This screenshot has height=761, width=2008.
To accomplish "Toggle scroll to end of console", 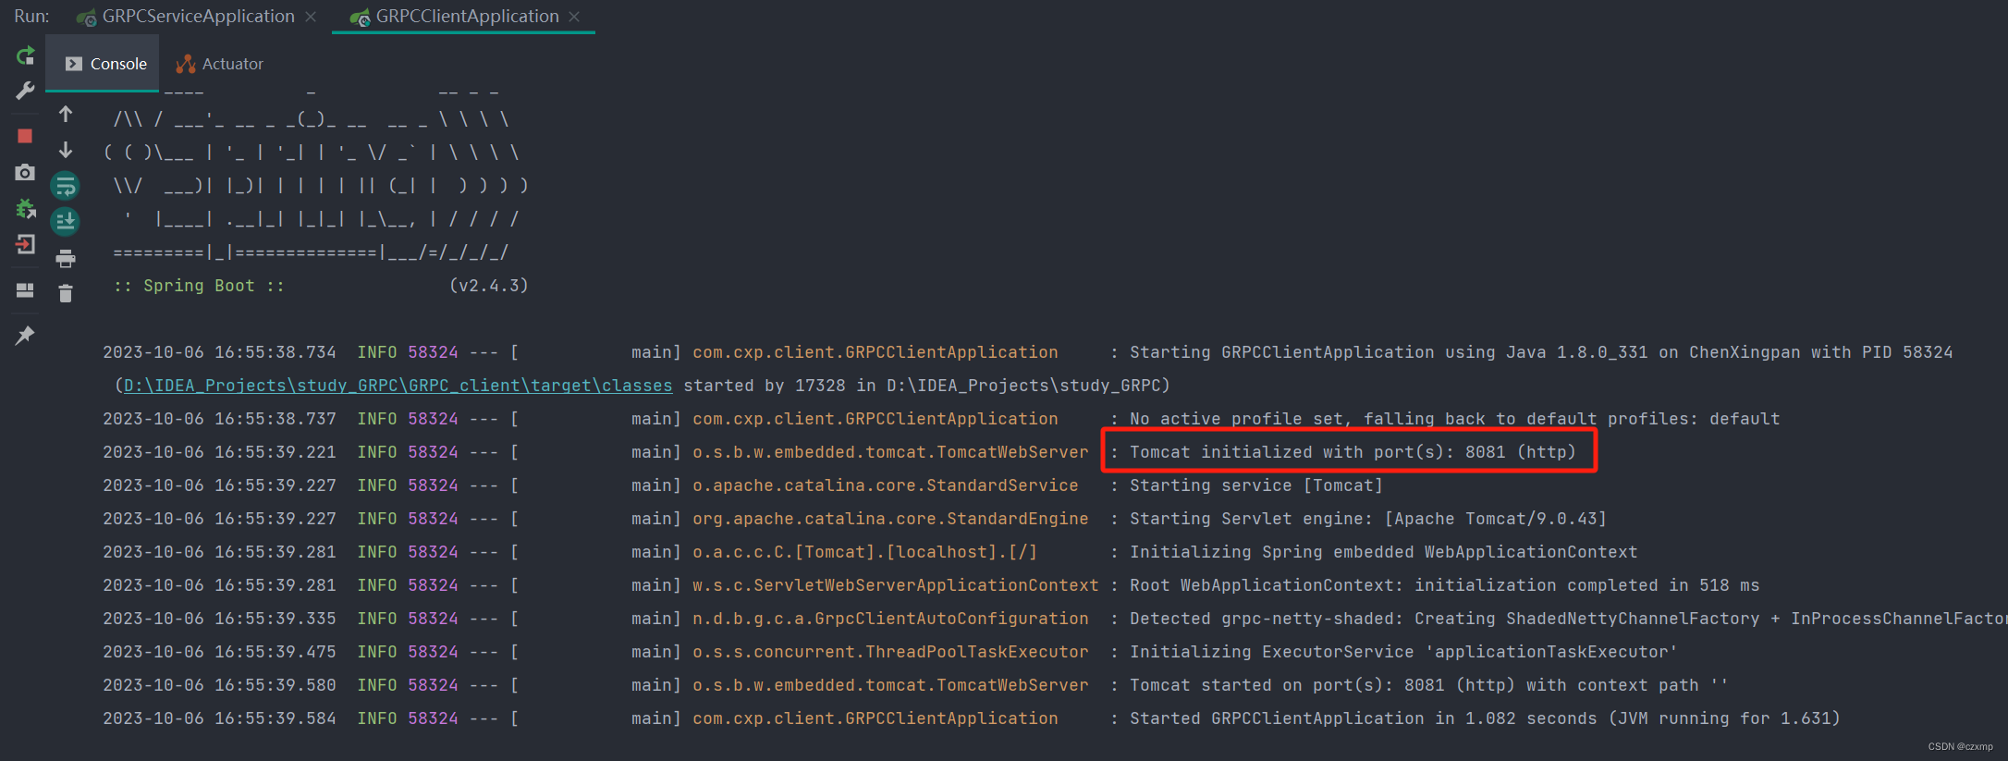I will tap(65, 222).
